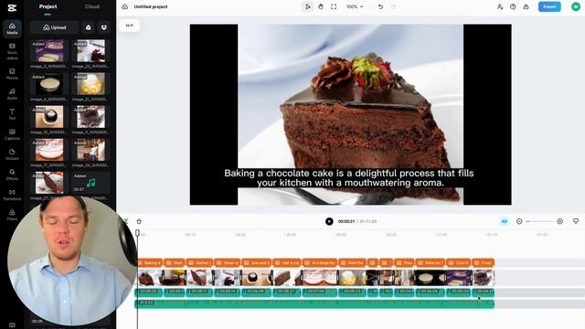This screenshot has width=585, height=329.
Task: Select the image_2 purple cake media thumbnail
Action: tap(48, 51)
